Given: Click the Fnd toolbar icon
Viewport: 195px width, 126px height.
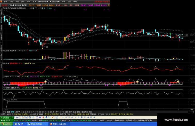Looking at the screenshot, I should [27, 117].
